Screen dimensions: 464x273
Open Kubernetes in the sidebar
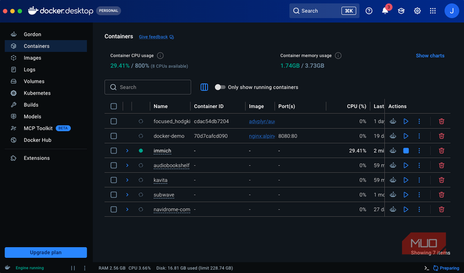(x=46, y=93)
